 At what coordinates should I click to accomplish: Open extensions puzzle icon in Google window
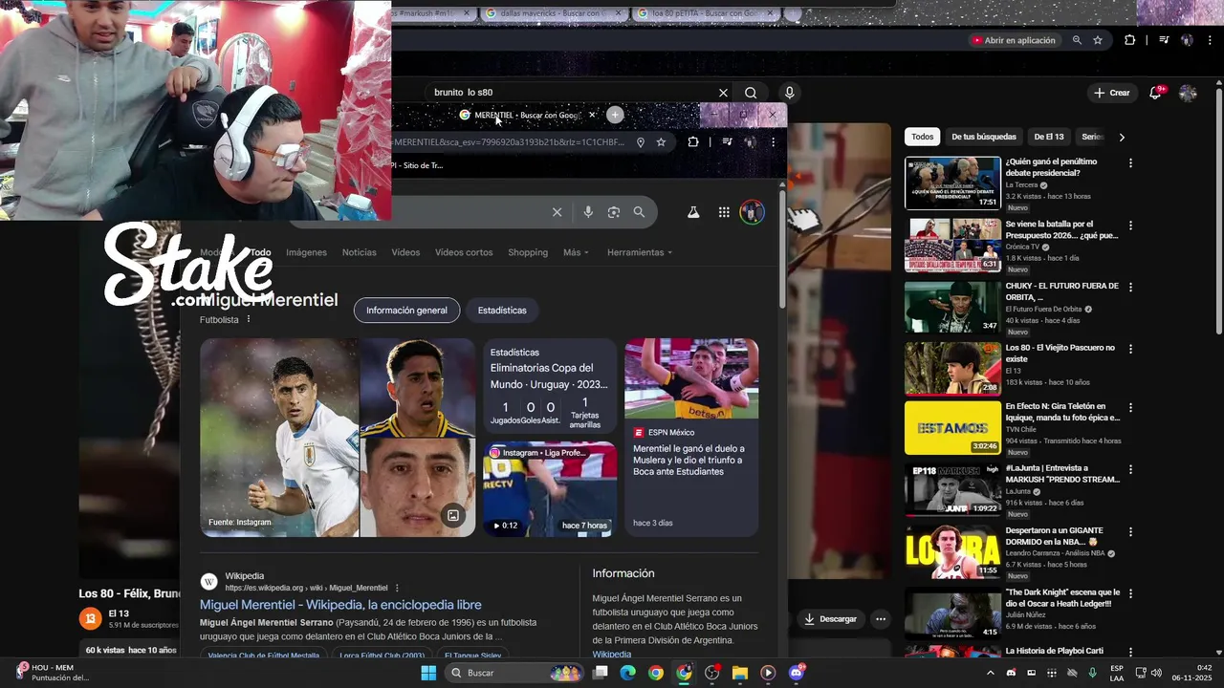693,142
